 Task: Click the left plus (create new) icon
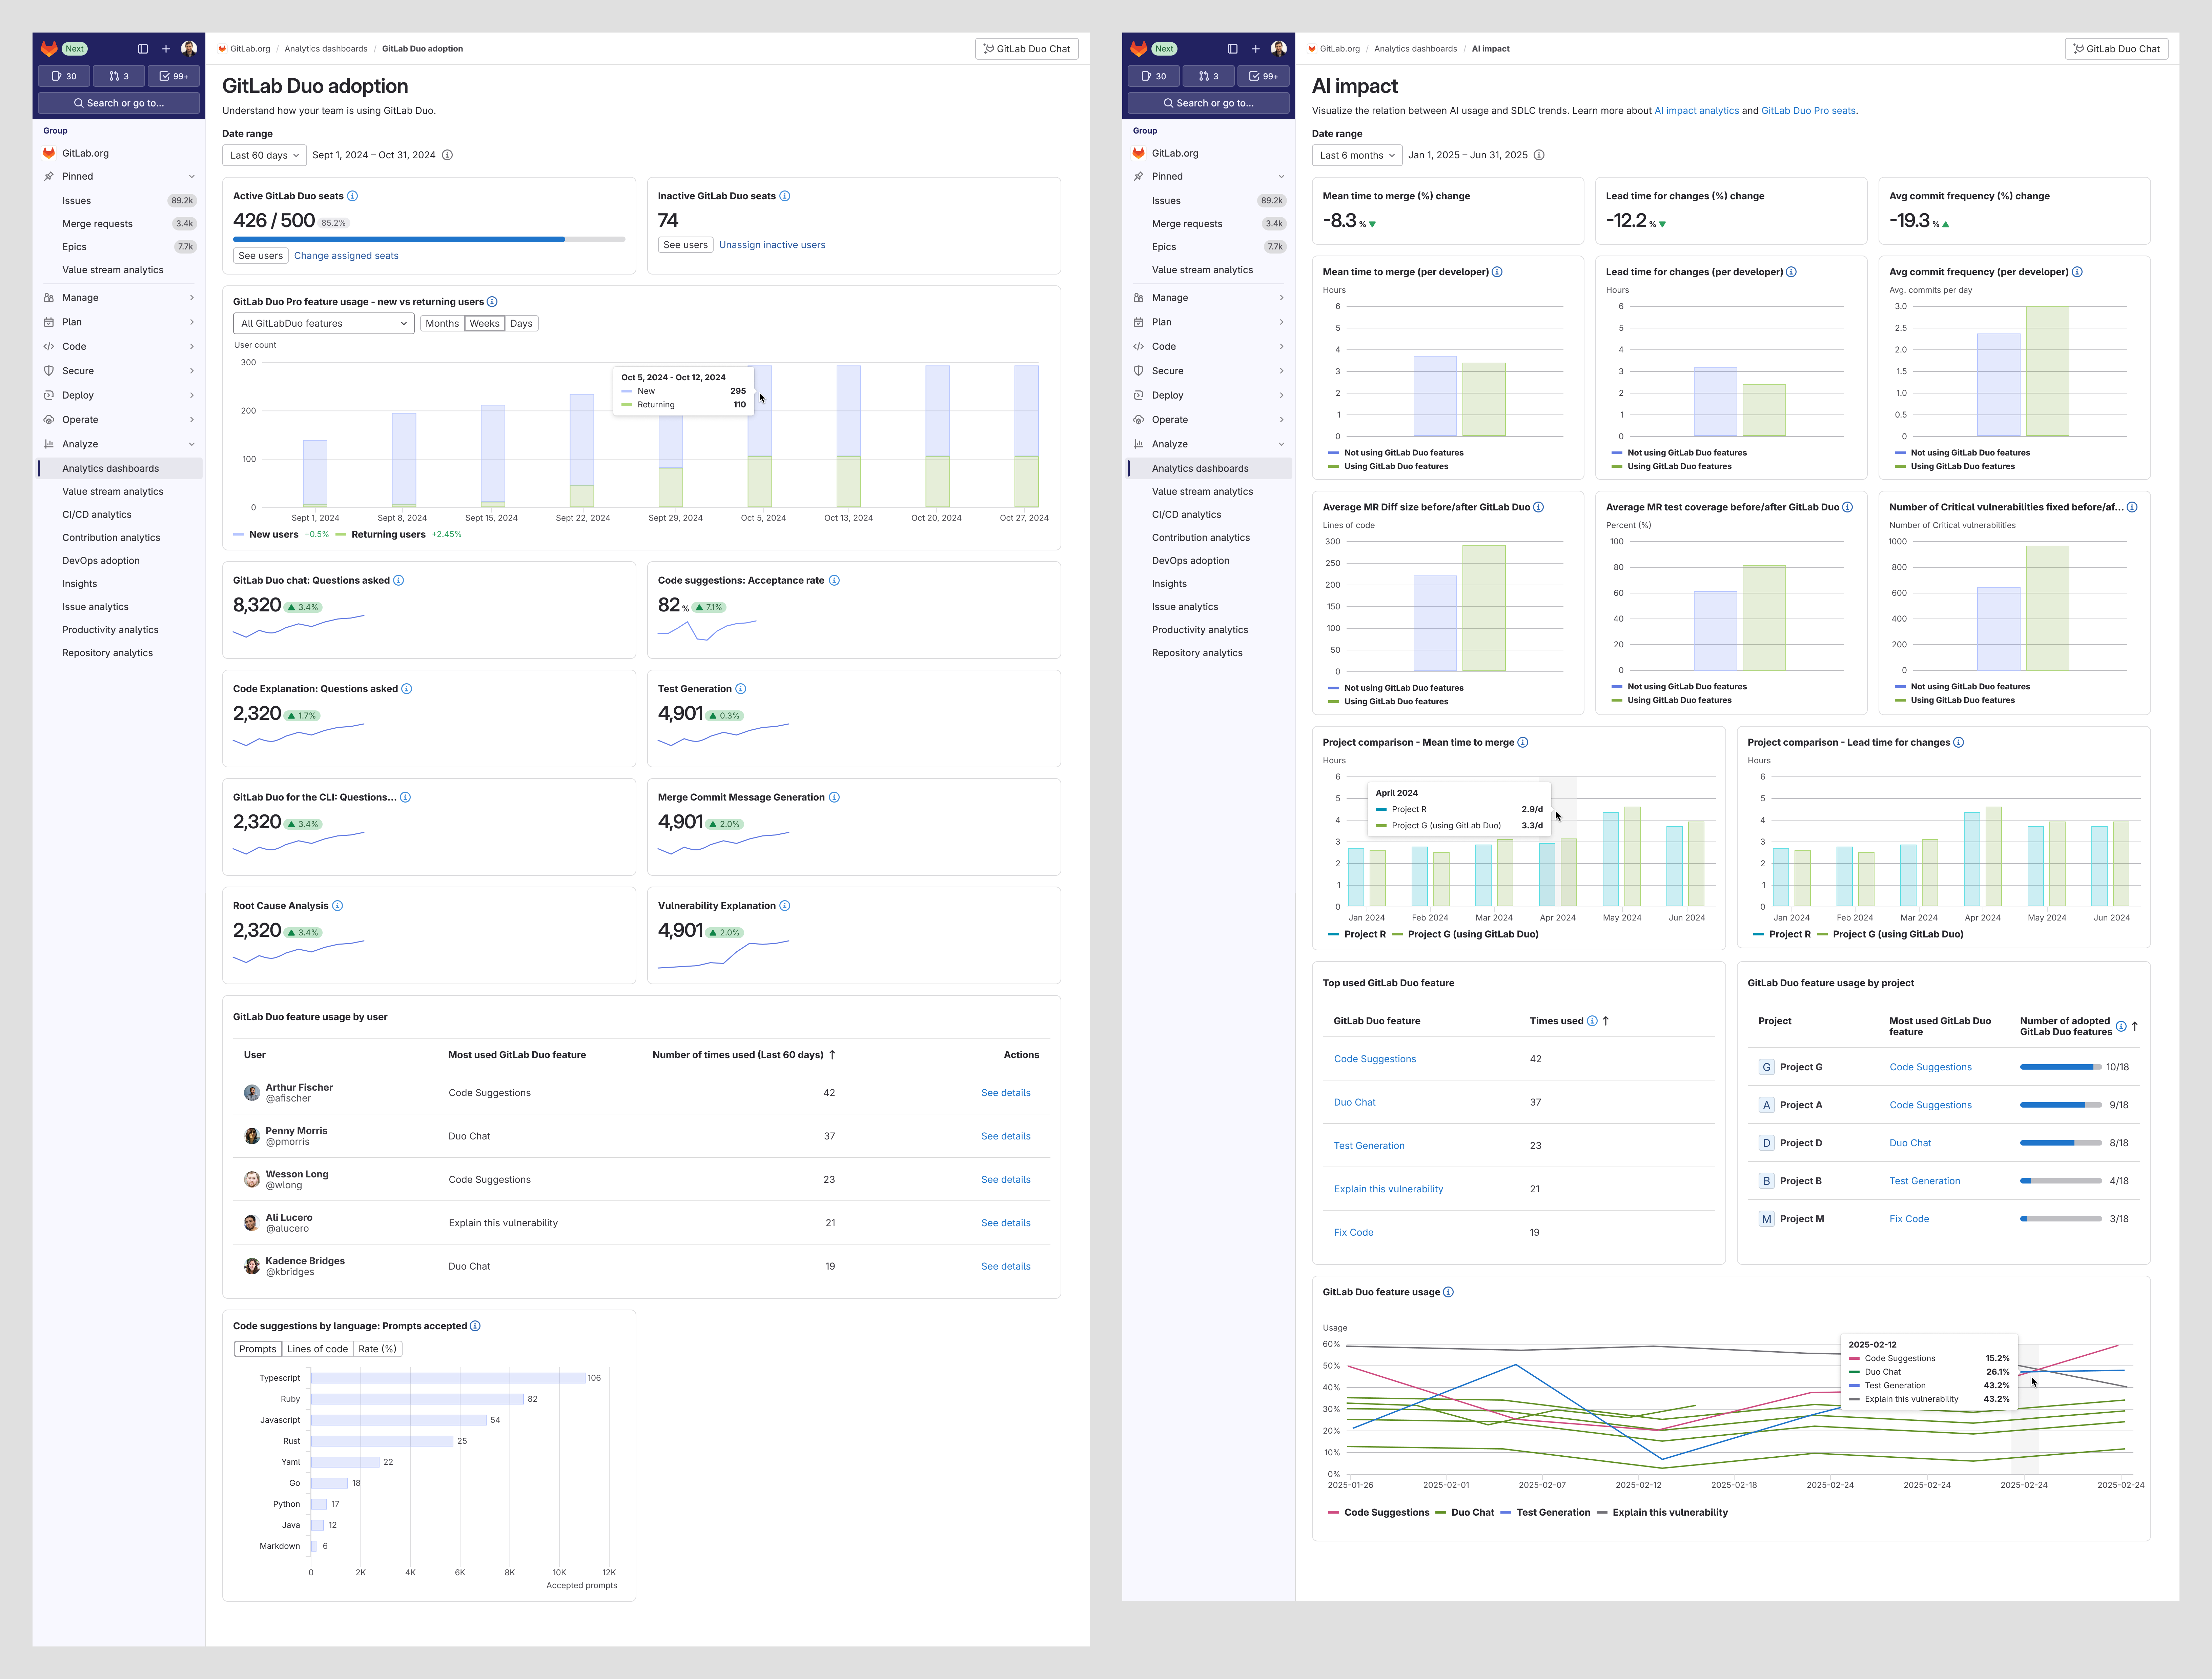[166, 49]
